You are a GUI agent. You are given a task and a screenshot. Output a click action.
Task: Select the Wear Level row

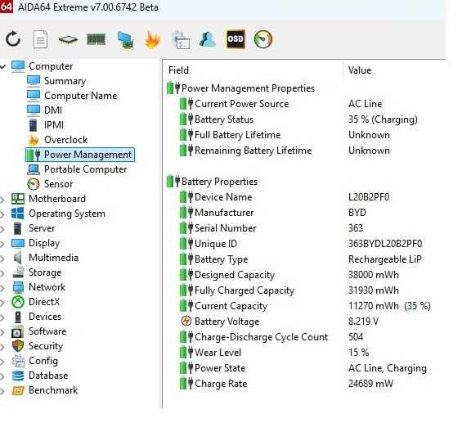(275, 353)
